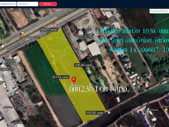Open the district selection dropdown
This screenshot has height=127, width=169.
tap(8, 4)
